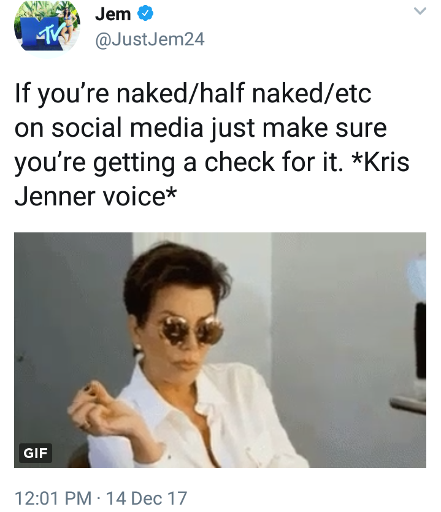Play the attached GIF image
Screen dimensions: 441x512
pos(220,350)
